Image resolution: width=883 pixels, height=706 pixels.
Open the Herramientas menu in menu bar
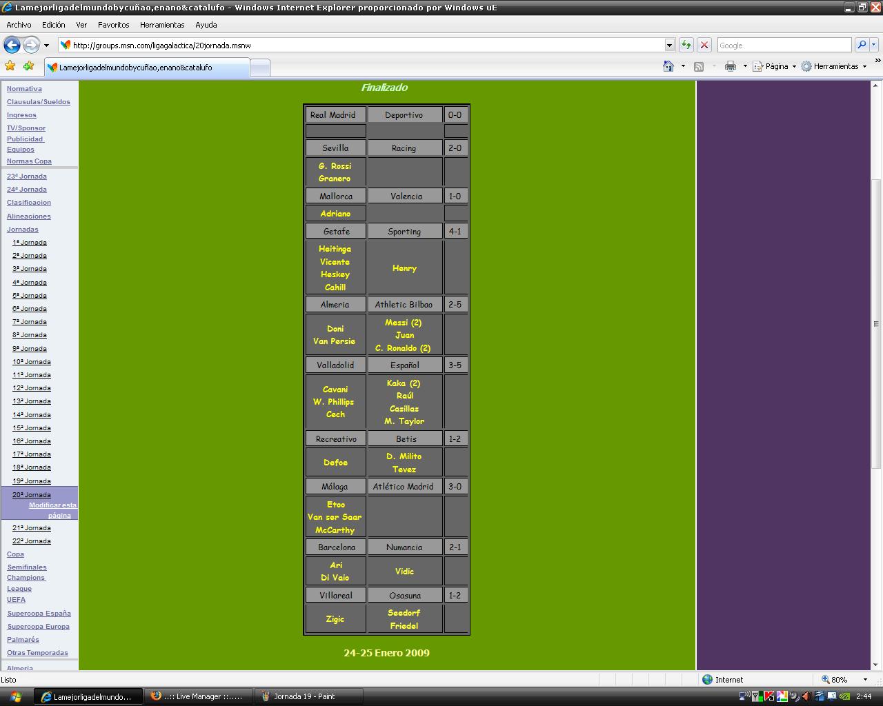coord(162,25)
